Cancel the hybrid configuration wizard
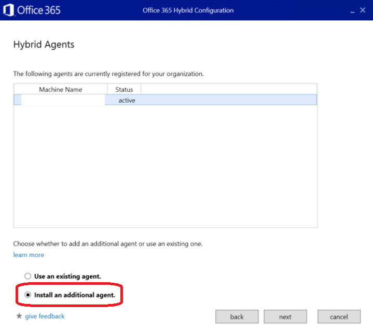The height and width of the screenshot is (333, 373). 339,316
